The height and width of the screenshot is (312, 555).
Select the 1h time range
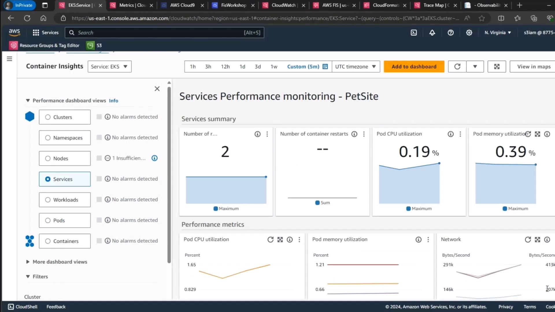click(x=193, y=67)
